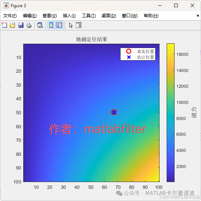The image size is (201, 201).
Task: Open a file with the folder icon
Action: click(x=13, y=25)
